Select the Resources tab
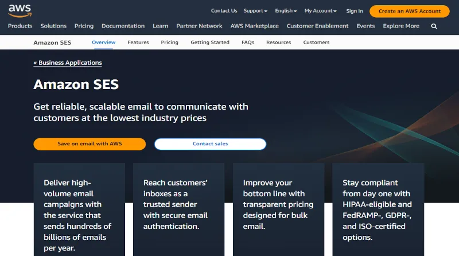This screenshot has height=256, width=459. (278, 42)
